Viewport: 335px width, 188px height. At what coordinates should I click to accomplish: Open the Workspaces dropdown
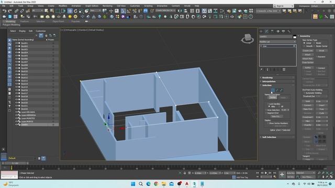point(322,6)
